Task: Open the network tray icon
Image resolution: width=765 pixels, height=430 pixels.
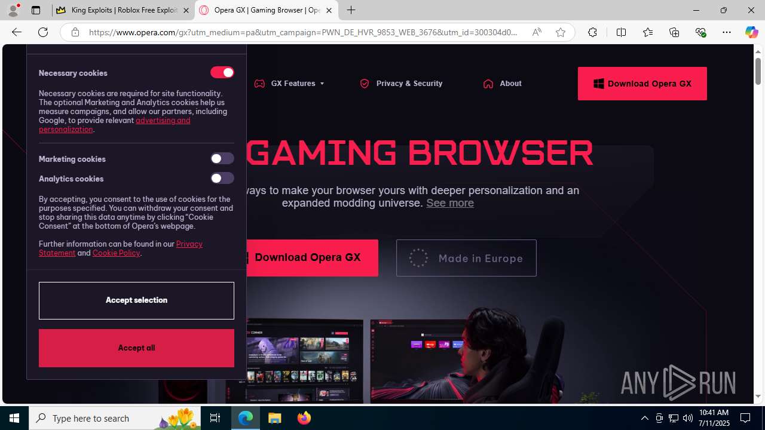Action: coord(673,418)
